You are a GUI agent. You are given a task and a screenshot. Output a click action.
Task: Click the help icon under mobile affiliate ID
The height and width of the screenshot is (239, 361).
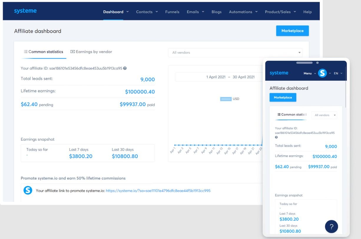point(276,137)
